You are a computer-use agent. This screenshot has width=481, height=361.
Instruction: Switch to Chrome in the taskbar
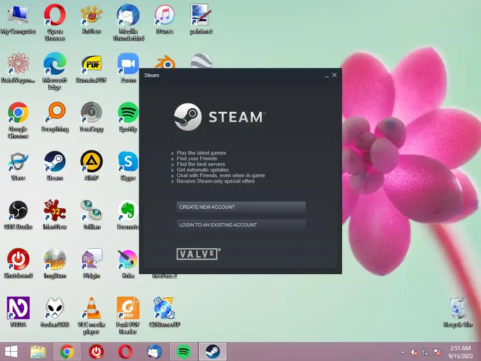coord(67,352)
